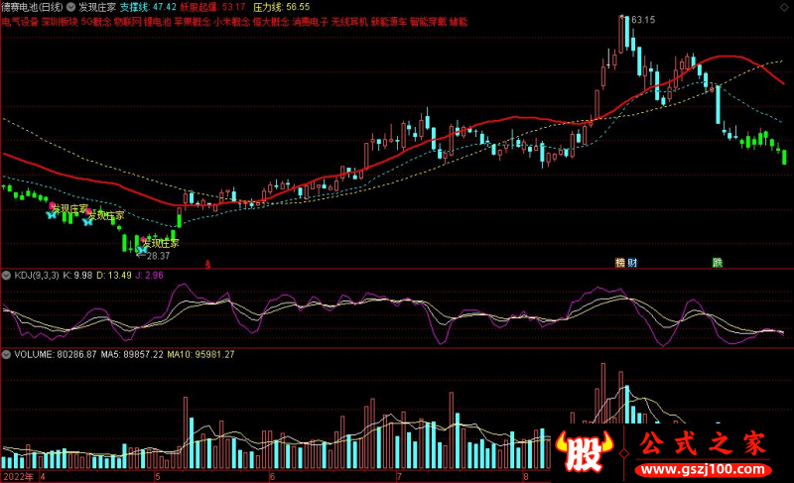Open the 无线耳机 concept tag
Viewport: 794px width, 483px height.
[349, 22]
